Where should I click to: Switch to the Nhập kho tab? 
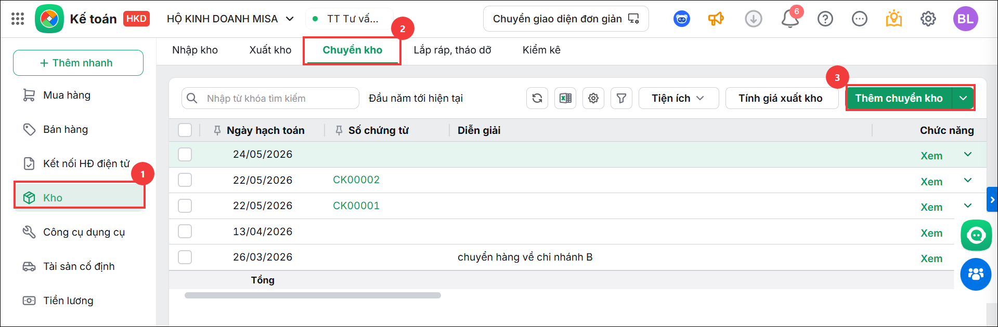(x=195, y=50)
